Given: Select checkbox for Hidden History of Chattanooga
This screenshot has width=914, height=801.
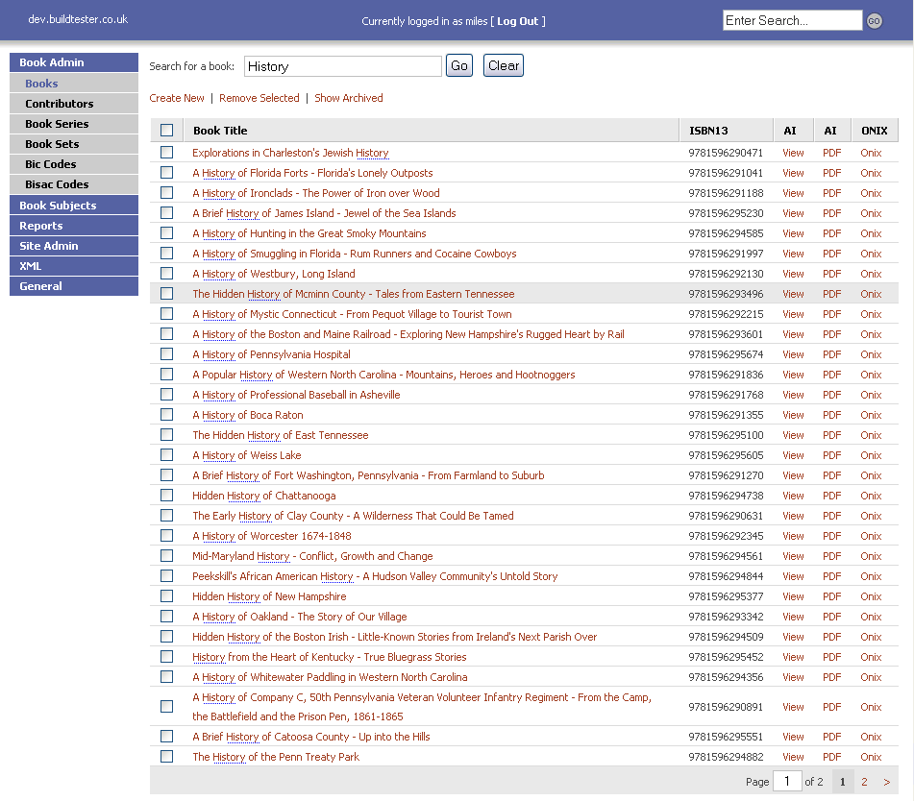Looking at the screenshot, I should tap(166, 495).
